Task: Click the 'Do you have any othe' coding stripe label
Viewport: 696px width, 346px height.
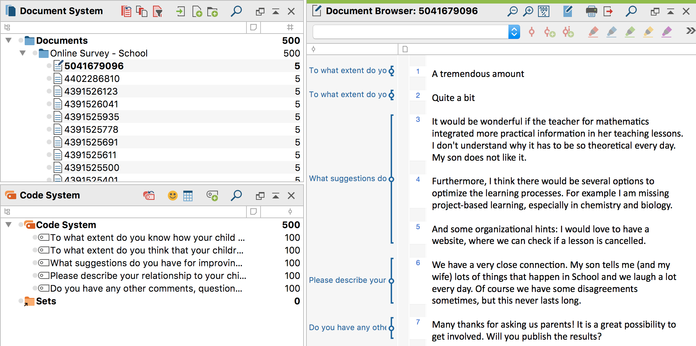Action: pos(348,328)
